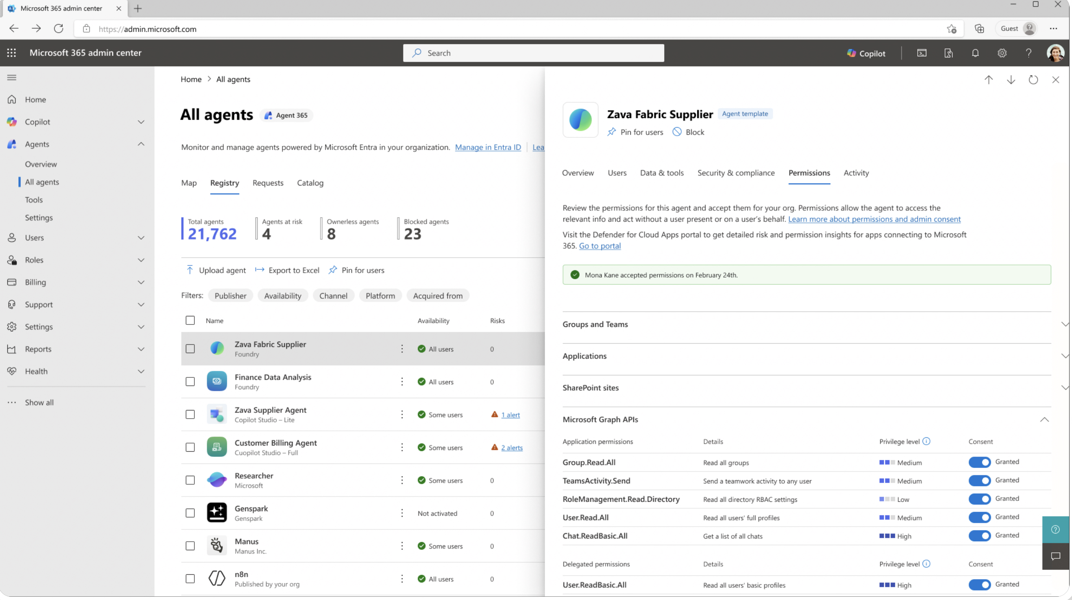Open browser settings and more menu
The image size is (1072, 600).
pyautogui.click(x=1053, y=29)
